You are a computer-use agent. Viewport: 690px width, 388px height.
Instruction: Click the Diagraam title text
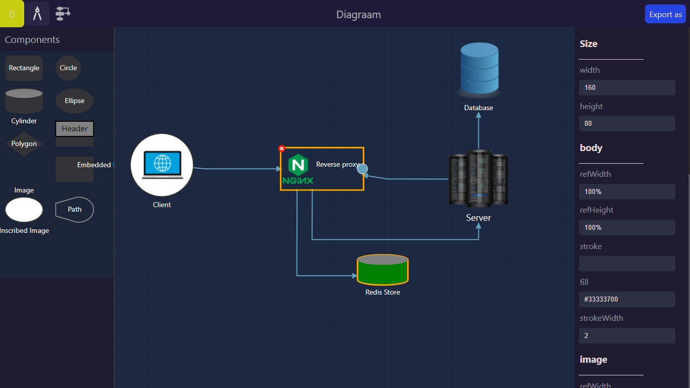point(359,15)
